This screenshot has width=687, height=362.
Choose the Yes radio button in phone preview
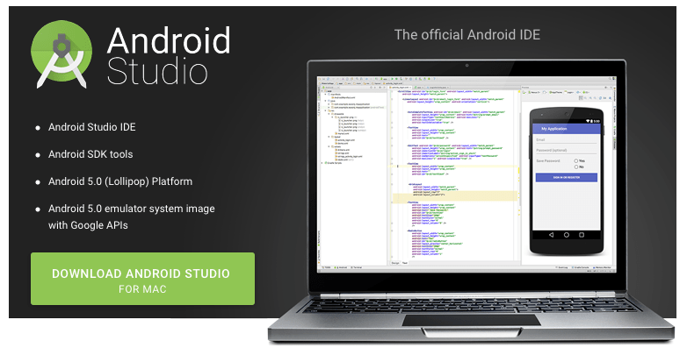(576, 161)
